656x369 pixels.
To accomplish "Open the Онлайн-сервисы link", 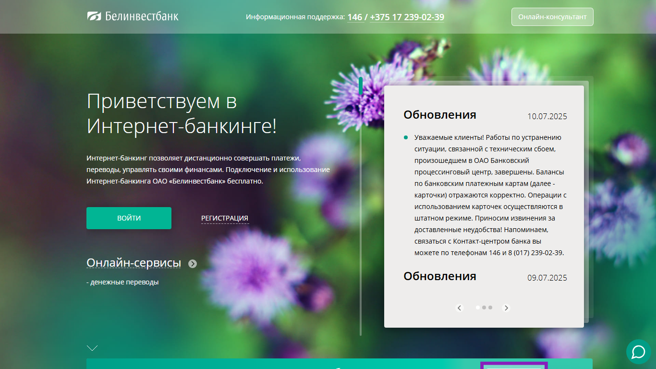I will point(134,263).
